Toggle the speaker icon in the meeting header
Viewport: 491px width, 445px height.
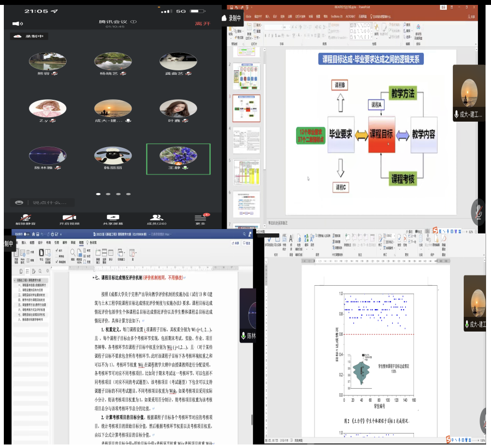pyautogui.click(x=17, y=23)
